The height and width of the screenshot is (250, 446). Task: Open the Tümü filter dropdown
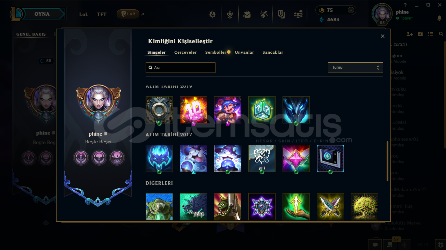(356, 68)
